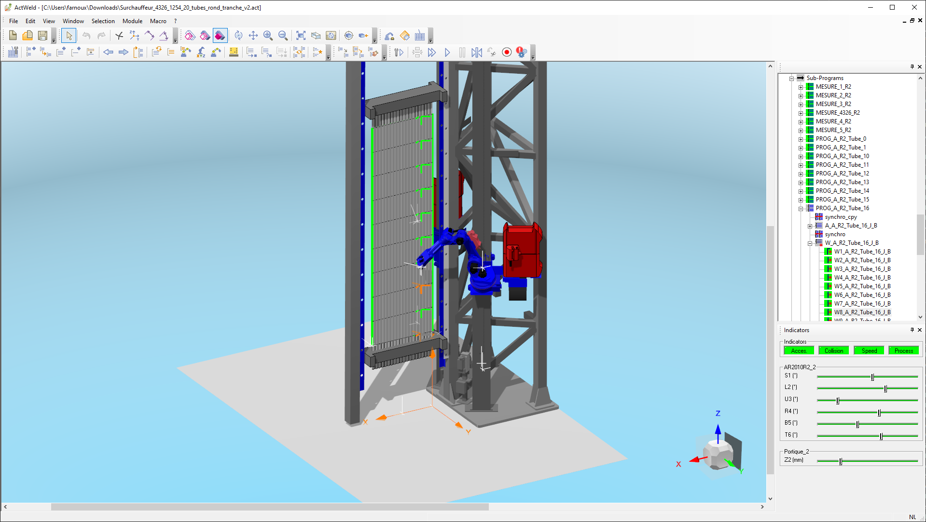The image size is (926, 522).
Task: Select W4_A_R2_Tube_16_J_B in the tree
Action: tap(862, 278)
